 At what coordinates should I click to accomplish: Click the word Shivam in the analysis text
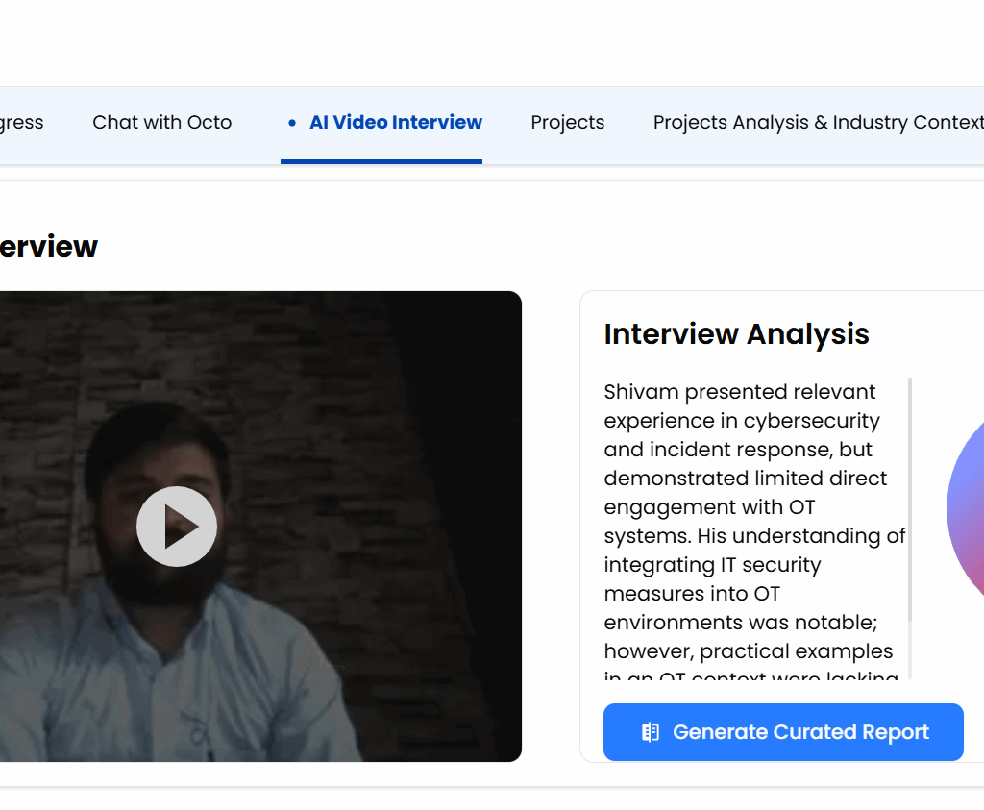[x=638, y=392]
